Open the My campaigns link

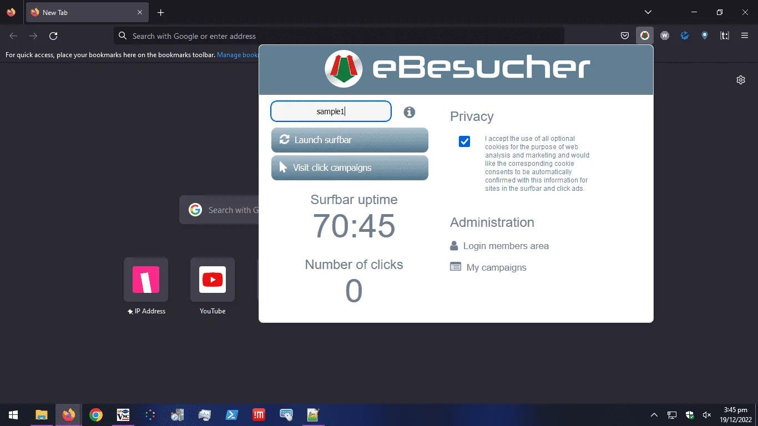[488, 267]
